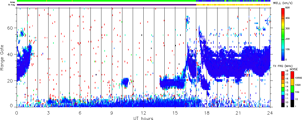Click the 'WID_L (km/s)' legend title
Image resolution: width=302 pixels, height=120 pixels.
click(x=283, y=3)
